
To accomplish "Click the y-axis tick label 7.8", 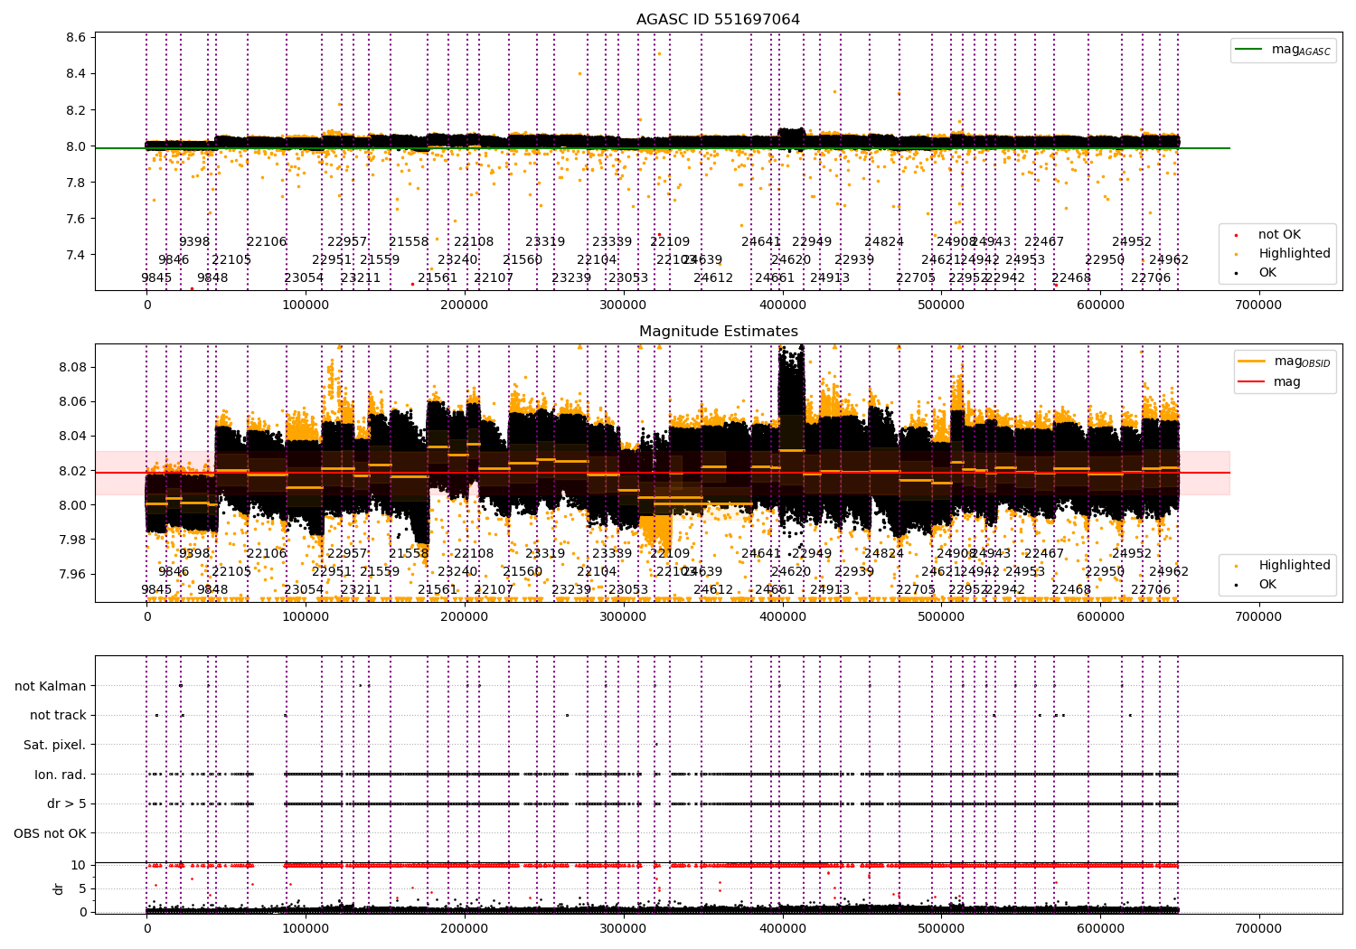I will pyautogui.click(x=76, y=183).
